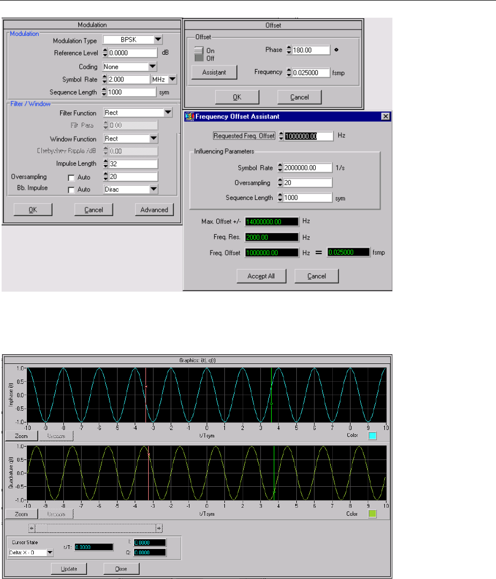The image size is (496, 579).
Task: Adjust the Requested Freq. Offset spinner
Action: pos(281,136)
